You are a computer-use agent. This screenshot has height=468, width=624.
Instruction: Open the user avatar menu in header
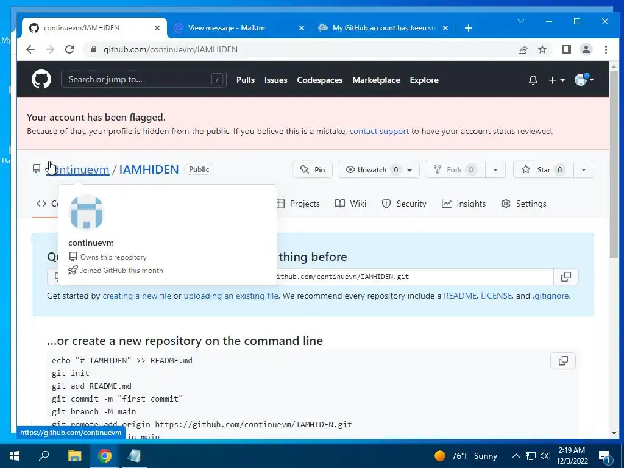pyautogui.click(x=584, y=80)
